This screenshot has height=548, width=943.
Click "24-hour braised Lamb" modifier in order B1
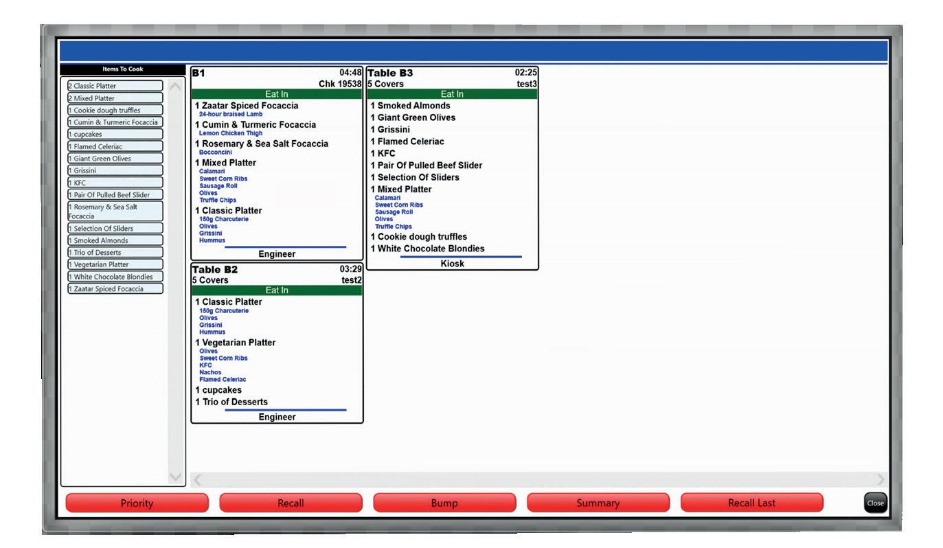(231, 114)
